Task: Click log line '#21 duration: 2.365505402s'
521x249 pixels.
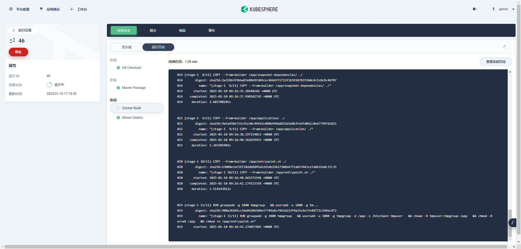Action: point(204,145)
